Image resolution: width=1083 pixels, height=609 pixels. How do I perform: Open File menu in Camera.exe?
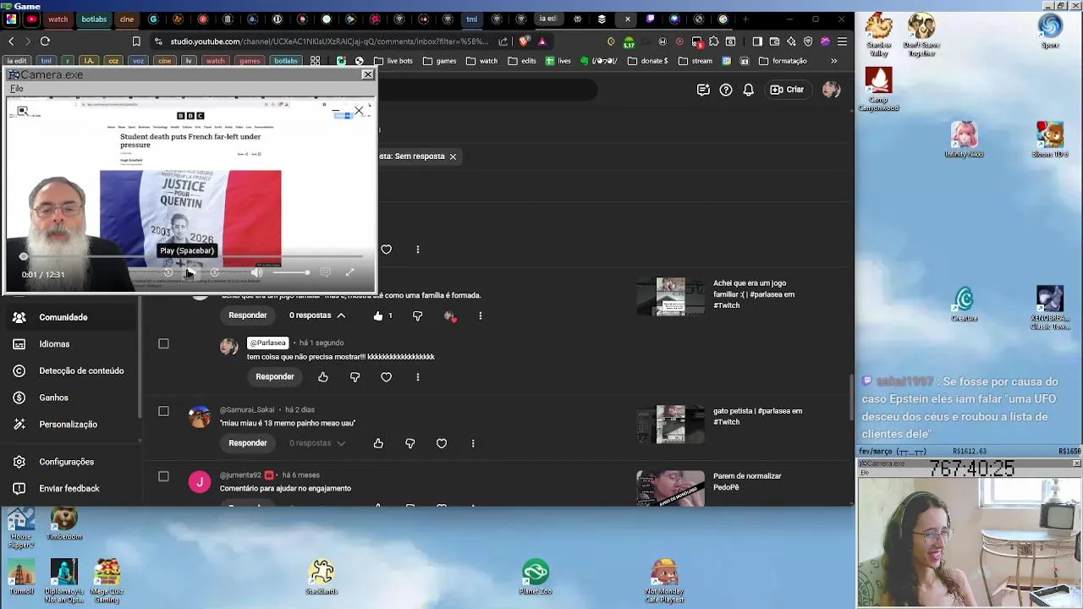pos(16,89)
